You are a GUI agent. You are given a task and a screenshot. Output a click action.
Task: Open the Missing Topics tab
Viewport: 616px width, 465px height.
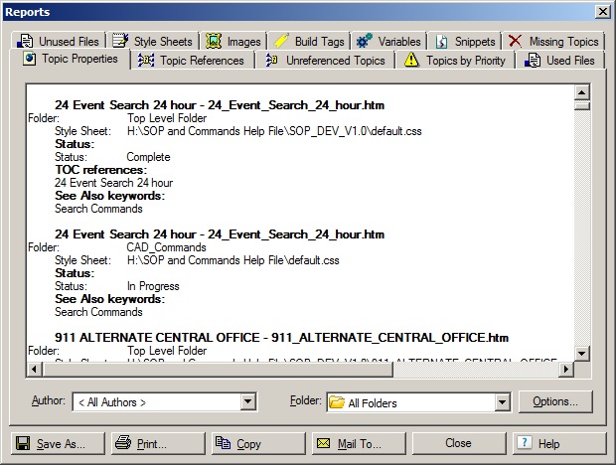(553, 42)
